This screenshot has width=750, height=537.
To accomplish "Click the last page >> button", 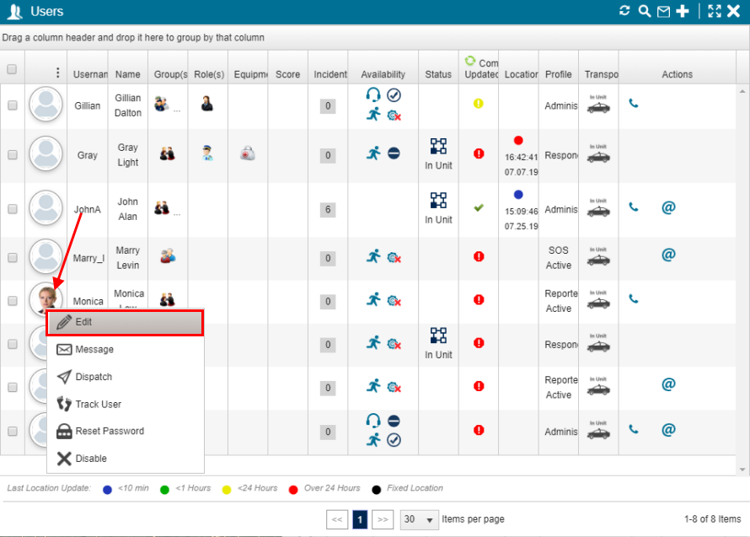I will click(x=382, y=519).
